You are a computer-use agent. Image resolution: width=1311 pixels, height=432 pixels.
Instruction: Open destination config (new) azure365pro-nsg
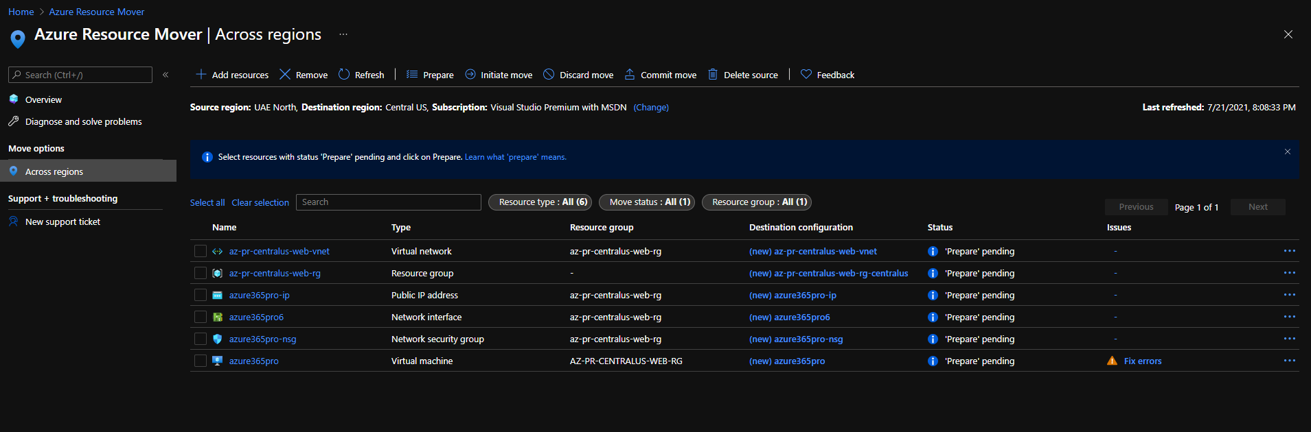click(x=796, y=339)
